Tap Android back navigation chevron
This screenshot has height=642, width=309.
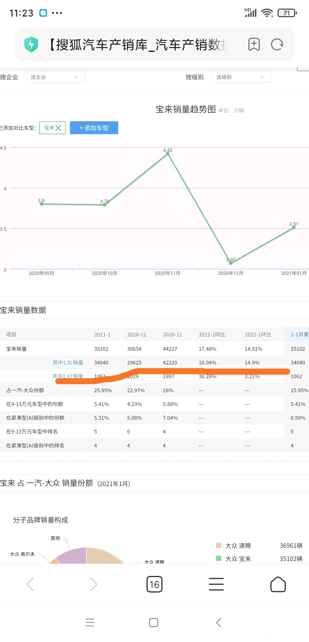219,623
